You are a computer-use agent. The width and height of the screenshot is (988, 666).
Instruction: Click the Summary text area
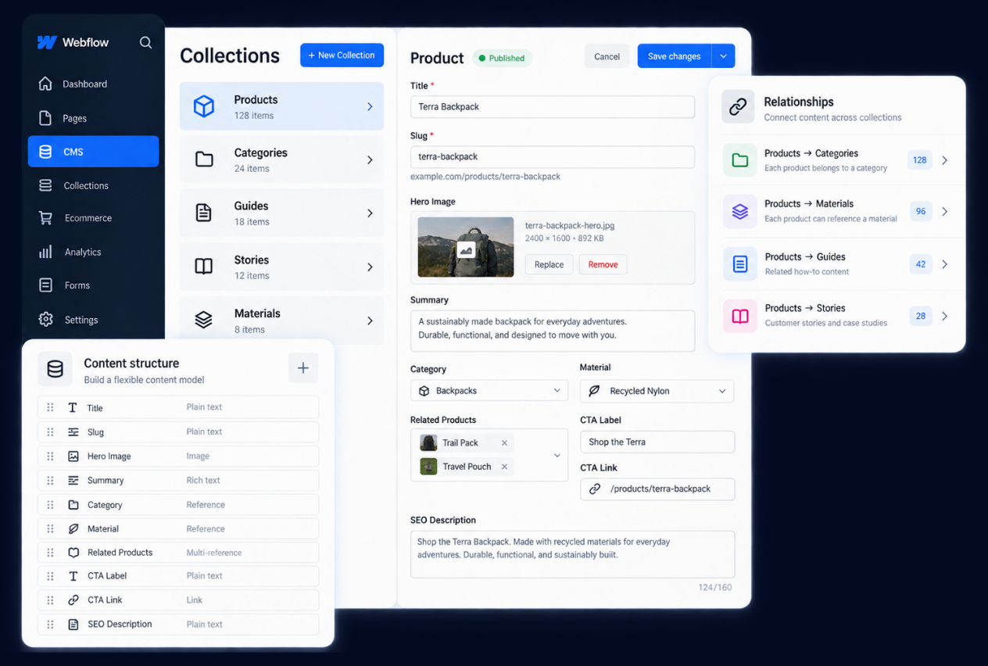[x=553, y=331]
